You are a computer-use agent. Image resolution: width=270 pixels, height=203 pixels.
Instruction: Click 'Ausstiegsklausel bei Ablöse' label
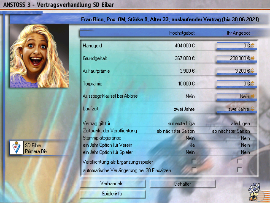[x=110, y=96]
